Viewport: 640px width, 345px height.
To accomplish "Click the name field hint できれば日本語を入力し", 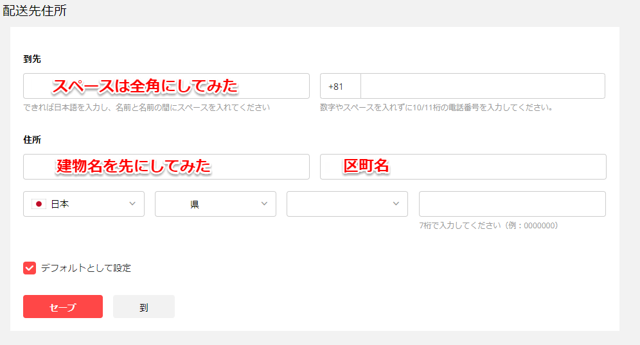I will (x=147, y=108).
